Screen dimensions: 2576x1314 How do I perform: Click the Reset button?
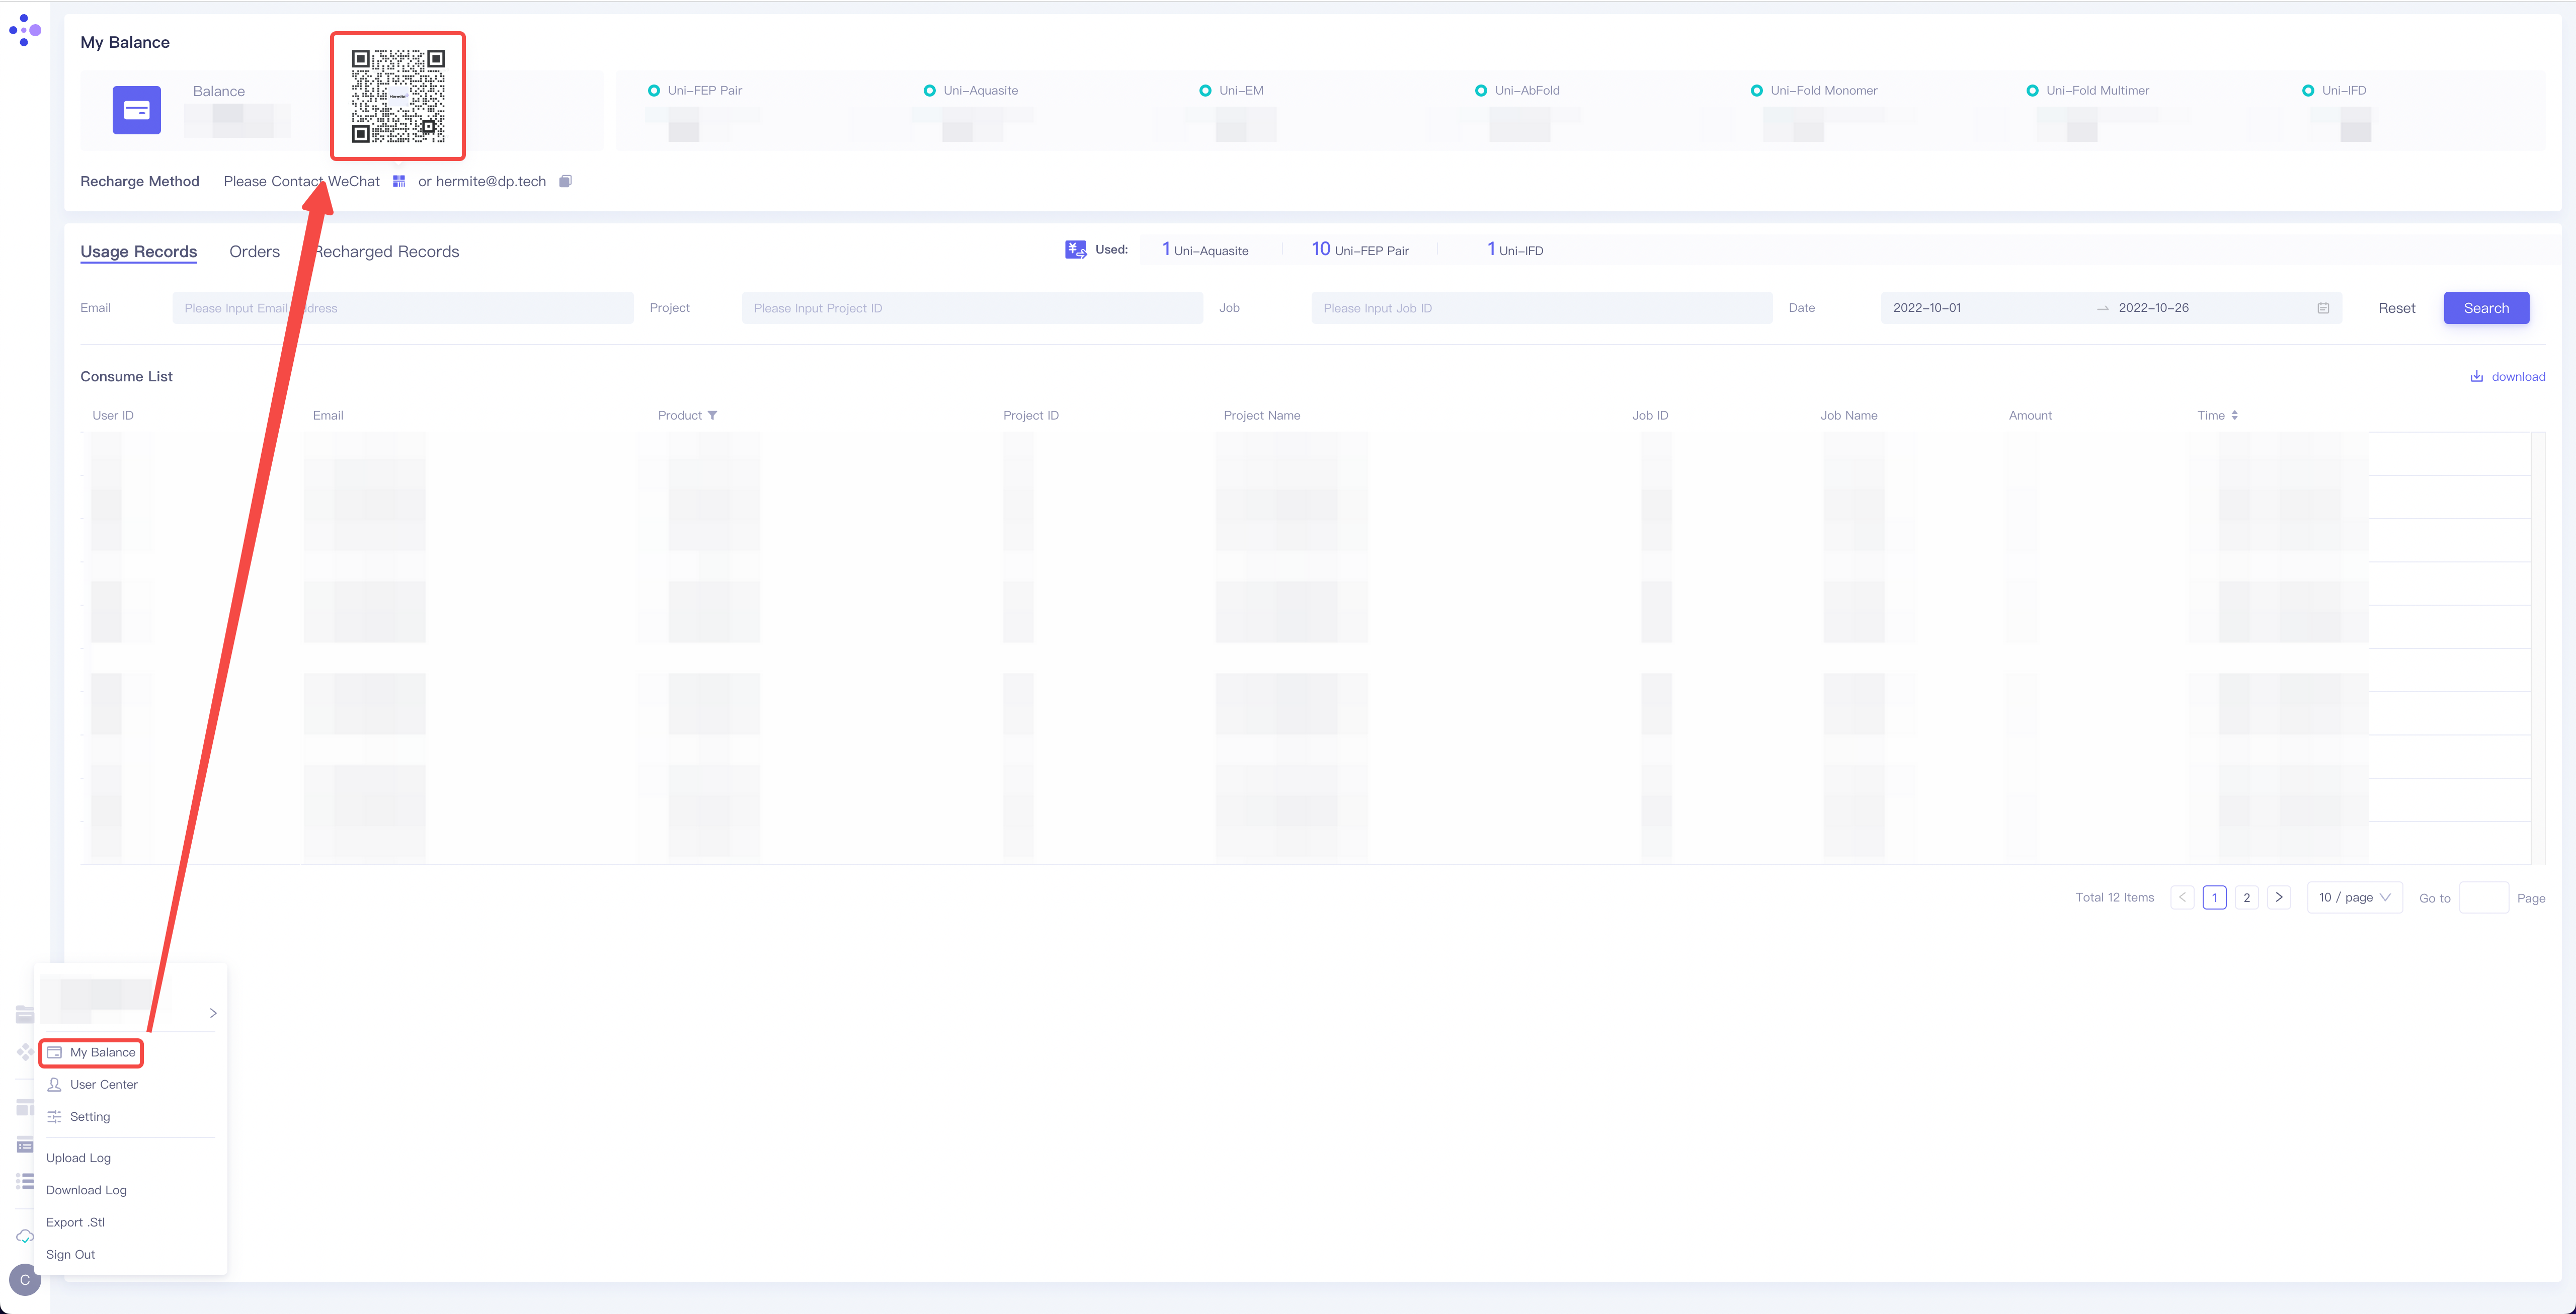coord(2396,308)
